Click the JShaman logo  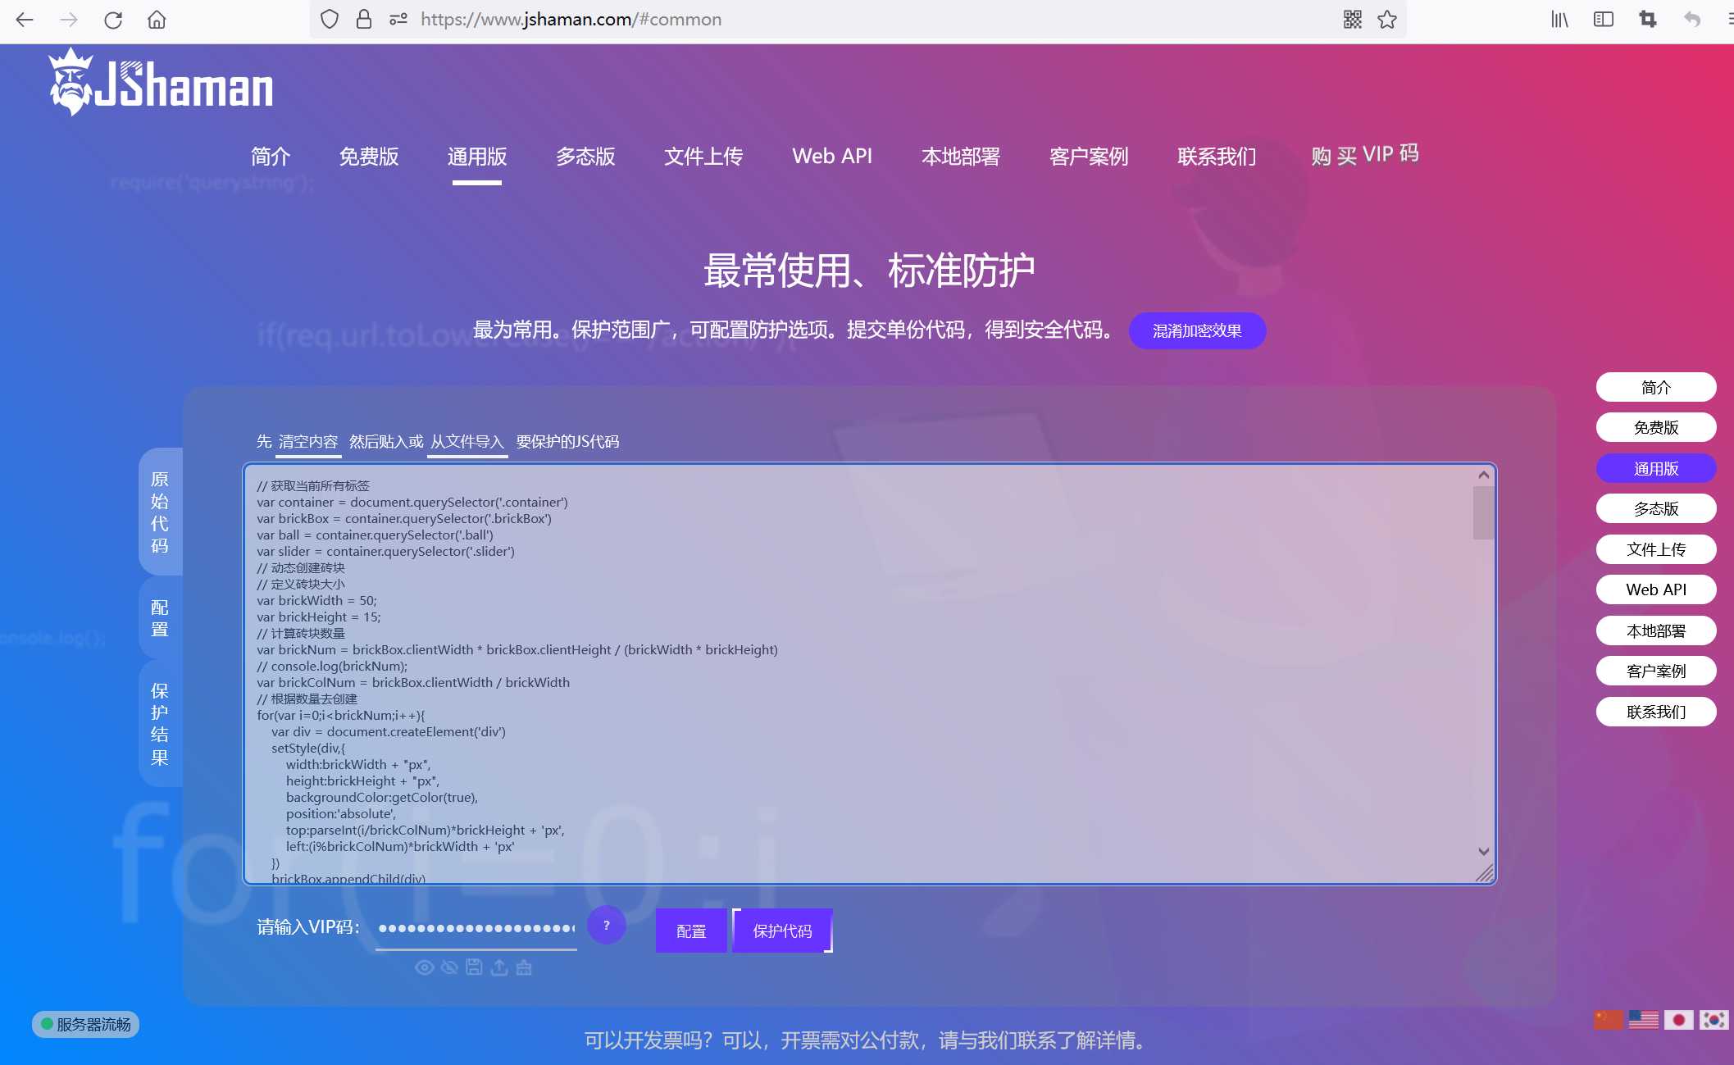point(161,82)
